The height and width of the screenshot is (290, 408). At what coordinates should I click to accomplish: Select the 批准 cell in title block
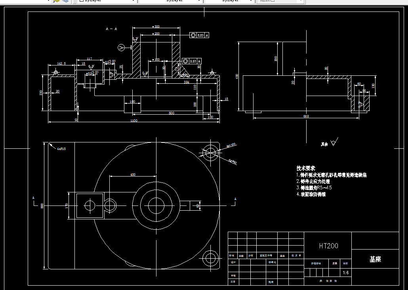click(x=271, y=282)
